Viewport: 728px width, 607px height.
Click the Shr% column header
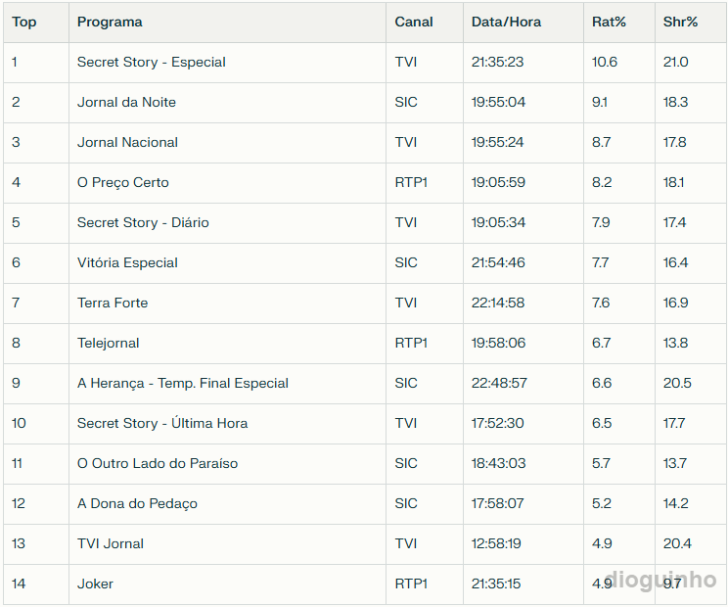pos(680,22)
